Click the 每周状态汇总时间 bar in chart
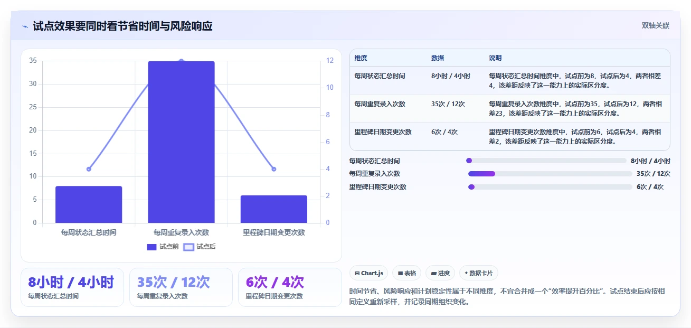The height and width of the screenshot is (328, 691). [x=89, y=204]
